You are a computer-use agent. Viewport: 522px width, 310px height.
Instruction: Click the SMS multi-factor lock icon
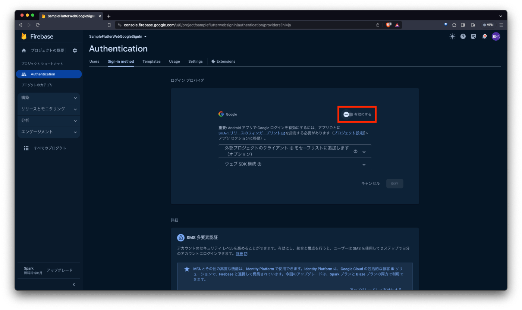(180, 238)
